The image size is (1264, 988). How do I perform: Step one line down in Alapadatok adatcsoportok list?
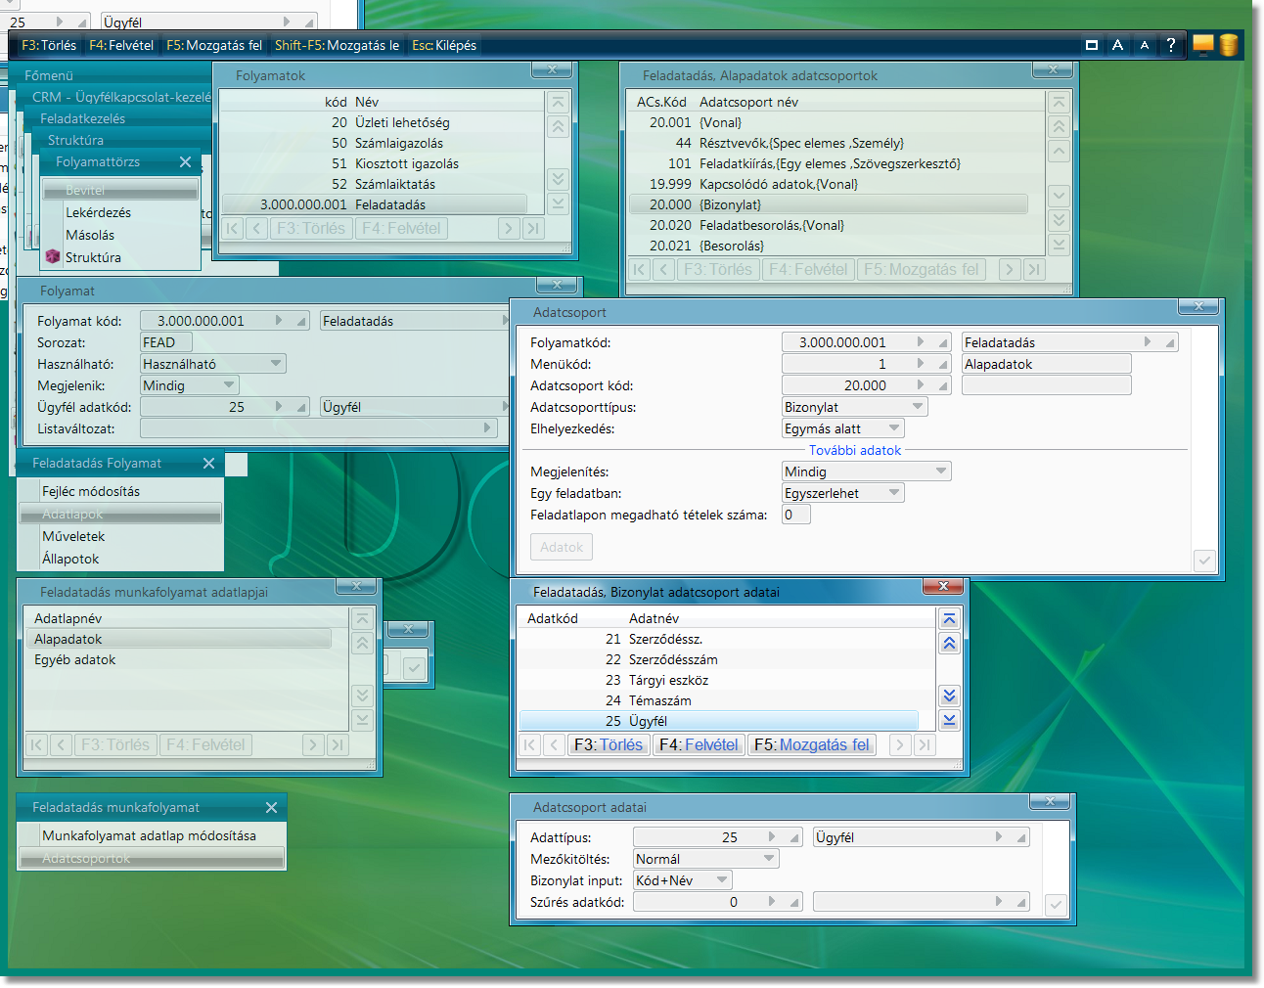coord(1059,196)
